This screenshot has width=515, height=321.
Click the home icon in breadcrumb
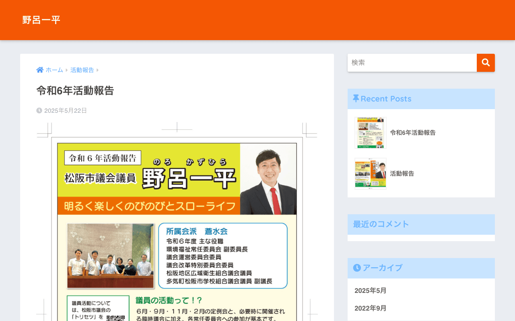coord(40,70)
